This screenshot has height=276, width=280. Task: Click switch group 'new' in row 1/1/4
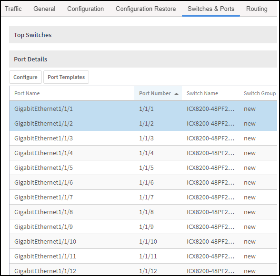coord(250,153)
